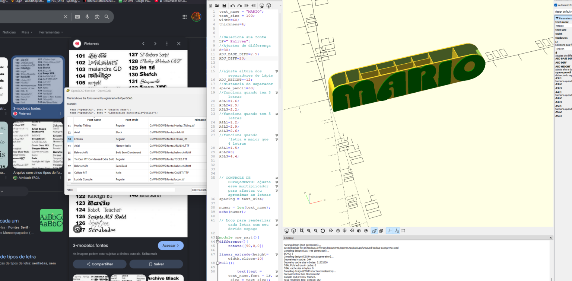Open the Mais dropdown in Google
The image size is (572, 281).
[27, 32]
